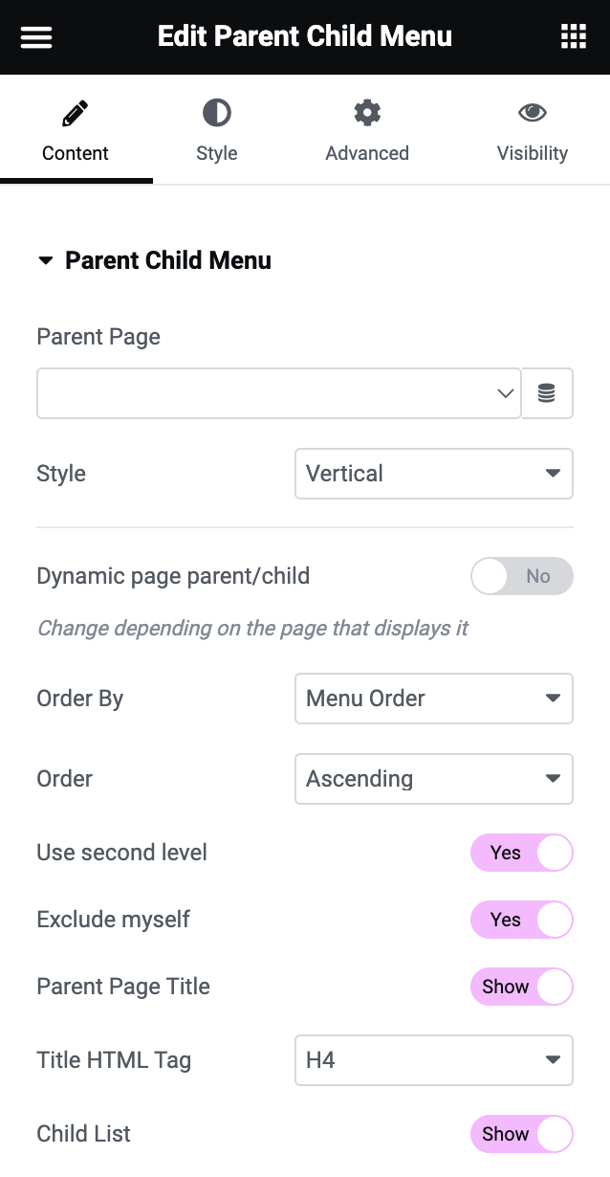Enable Dynamic page parent/child

tap(521, 576)
